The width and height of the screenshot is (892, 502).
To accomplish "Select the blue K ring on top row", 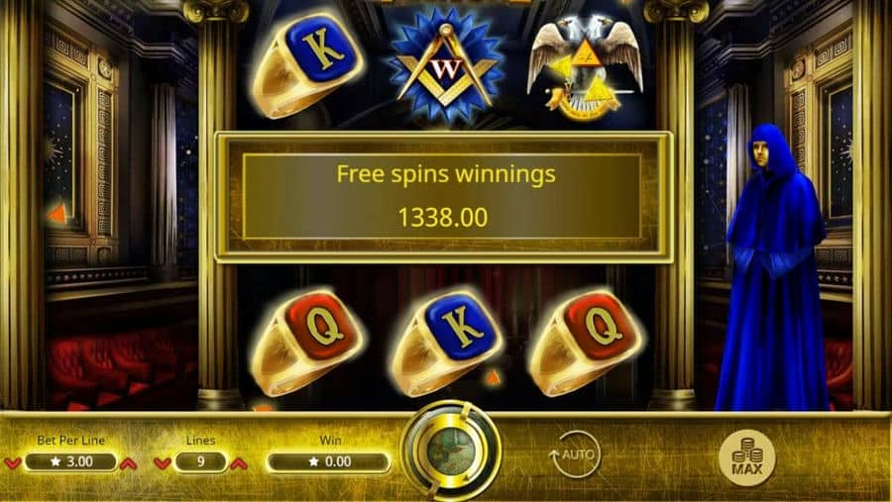I will pos(308,65).
